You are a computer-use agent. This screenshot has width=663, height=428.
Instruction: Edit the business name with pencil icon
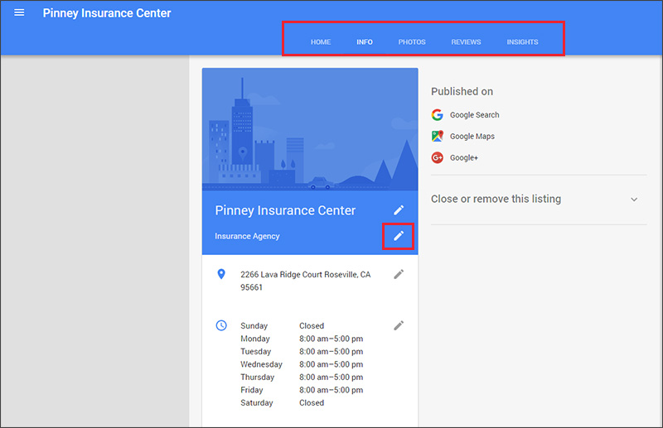399,210
